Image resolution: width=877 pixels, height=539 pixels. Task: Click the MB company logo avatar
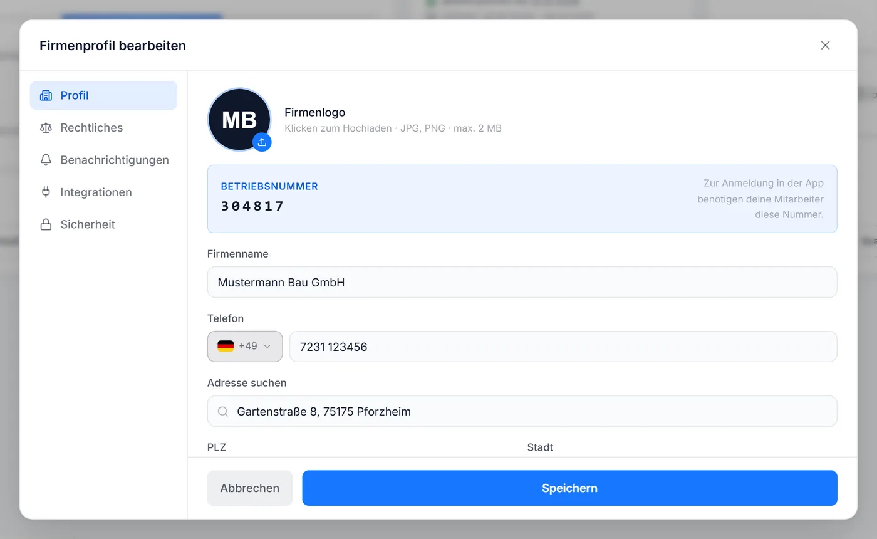[239, 120]
